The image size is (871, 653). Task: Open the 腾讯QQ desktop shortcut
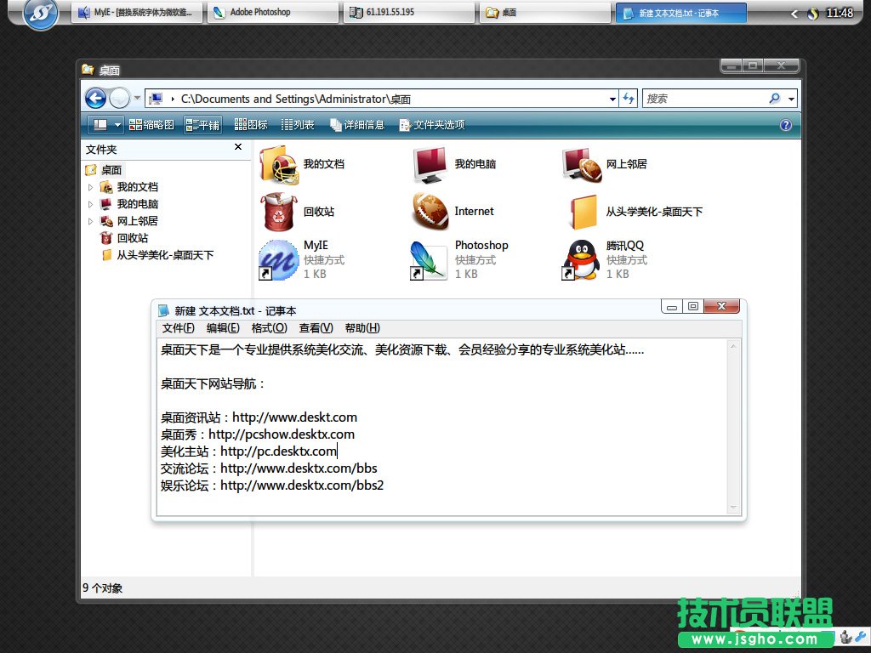click(582, 255)
